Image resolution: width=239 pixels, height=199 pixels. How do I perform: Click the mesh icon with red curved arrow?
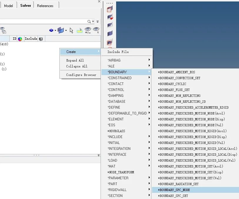pyautogui.click(x=110, y=17)
